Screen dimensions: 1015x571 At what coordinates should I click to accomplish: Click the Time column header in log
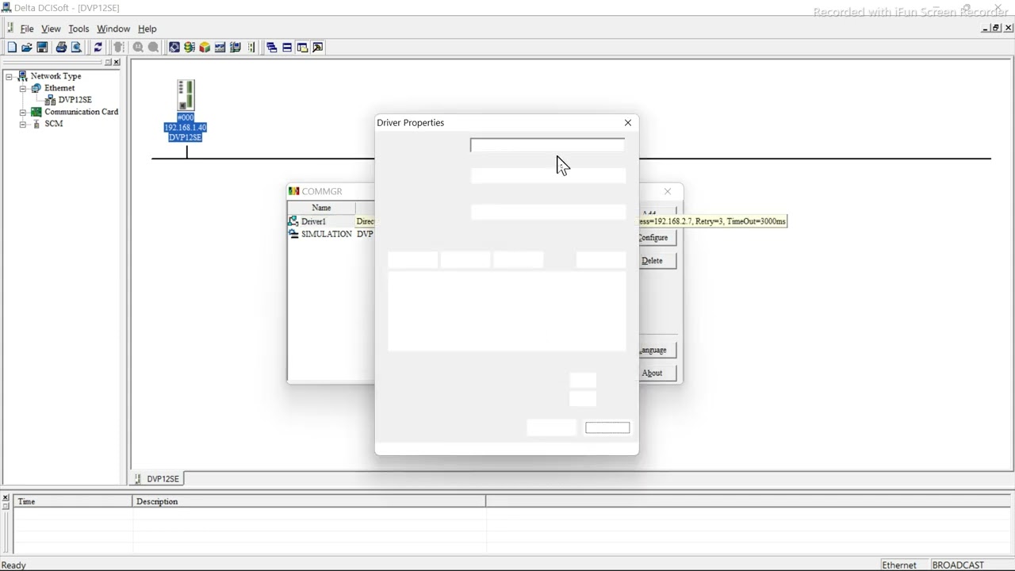click(73, 501)
